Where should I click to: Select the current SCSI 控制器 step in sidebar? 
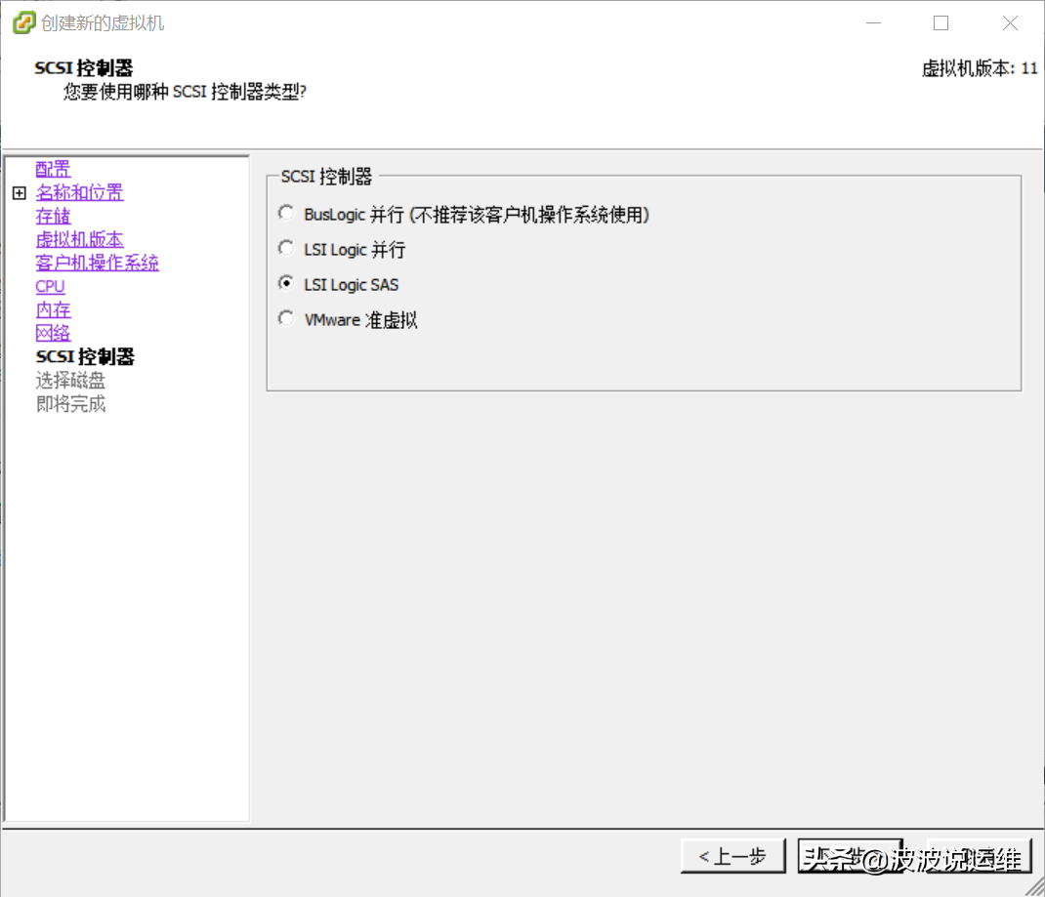(85, 357)
